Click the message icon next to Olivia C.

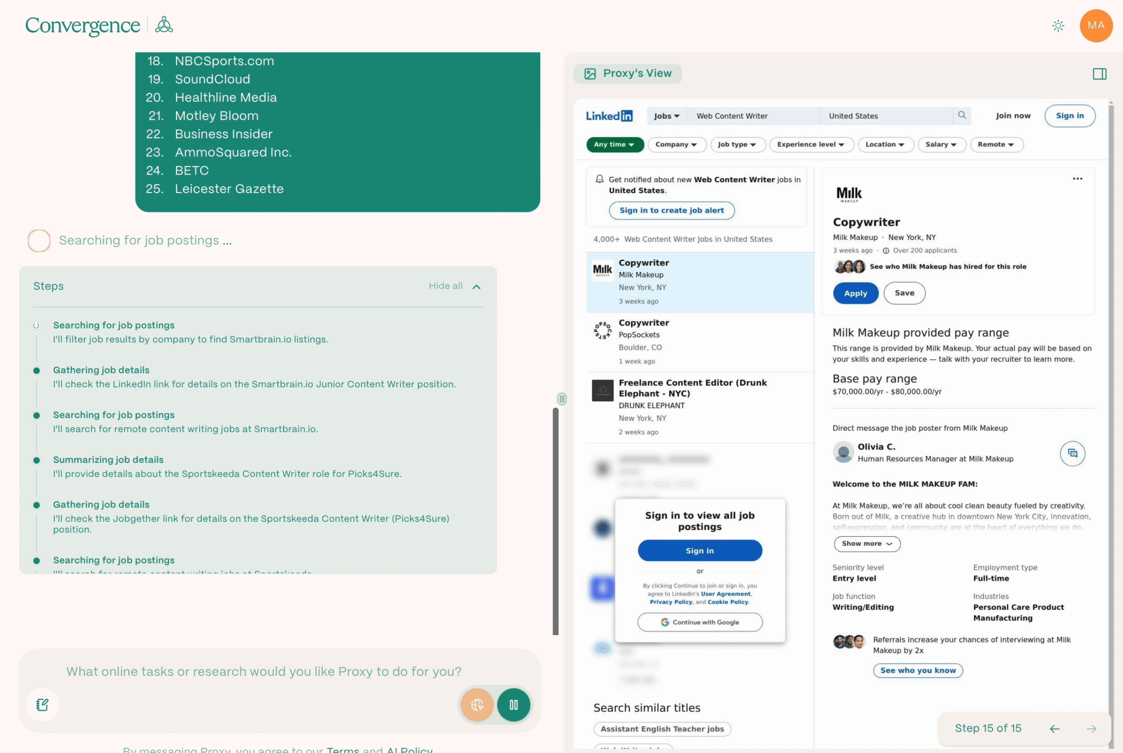click(x=1072, y=453)
